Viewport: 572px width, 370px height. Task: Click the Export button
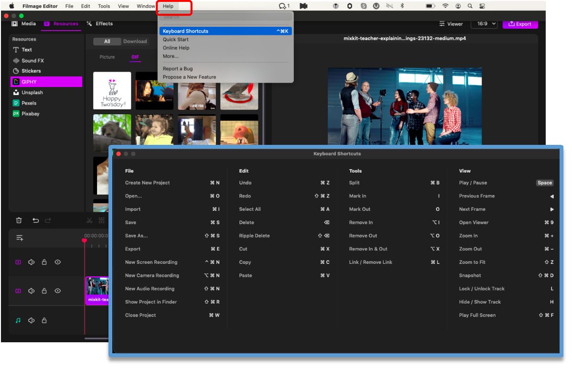click(x=520, y=24)
